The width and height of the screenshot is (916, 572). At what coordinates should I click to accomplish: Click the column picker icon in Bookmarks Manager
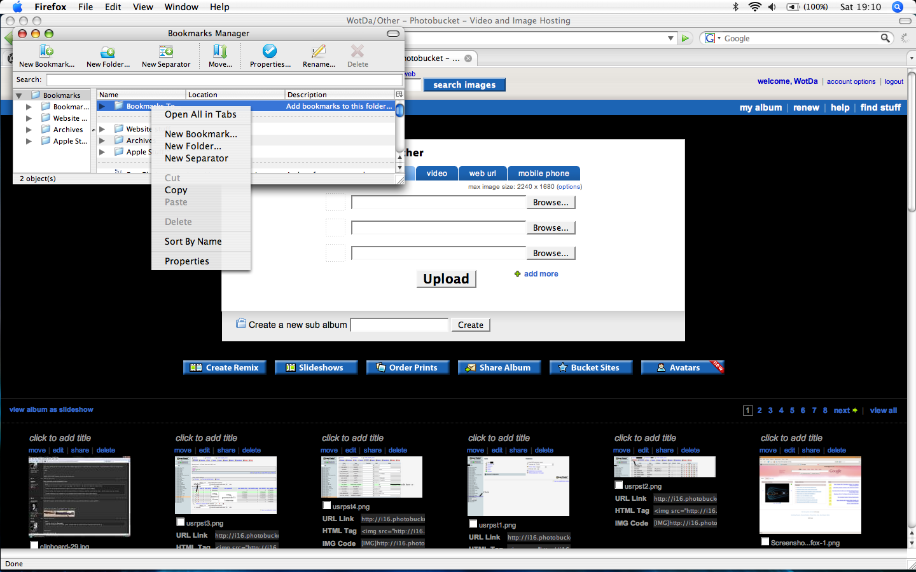(x=399, y=94)
